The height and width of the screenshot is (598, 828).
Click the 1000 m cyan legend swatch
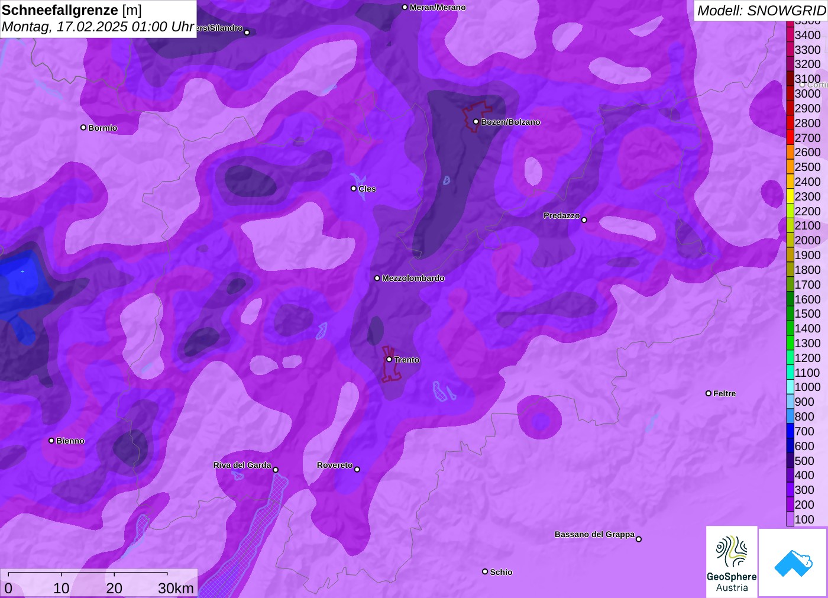(790, 387)
